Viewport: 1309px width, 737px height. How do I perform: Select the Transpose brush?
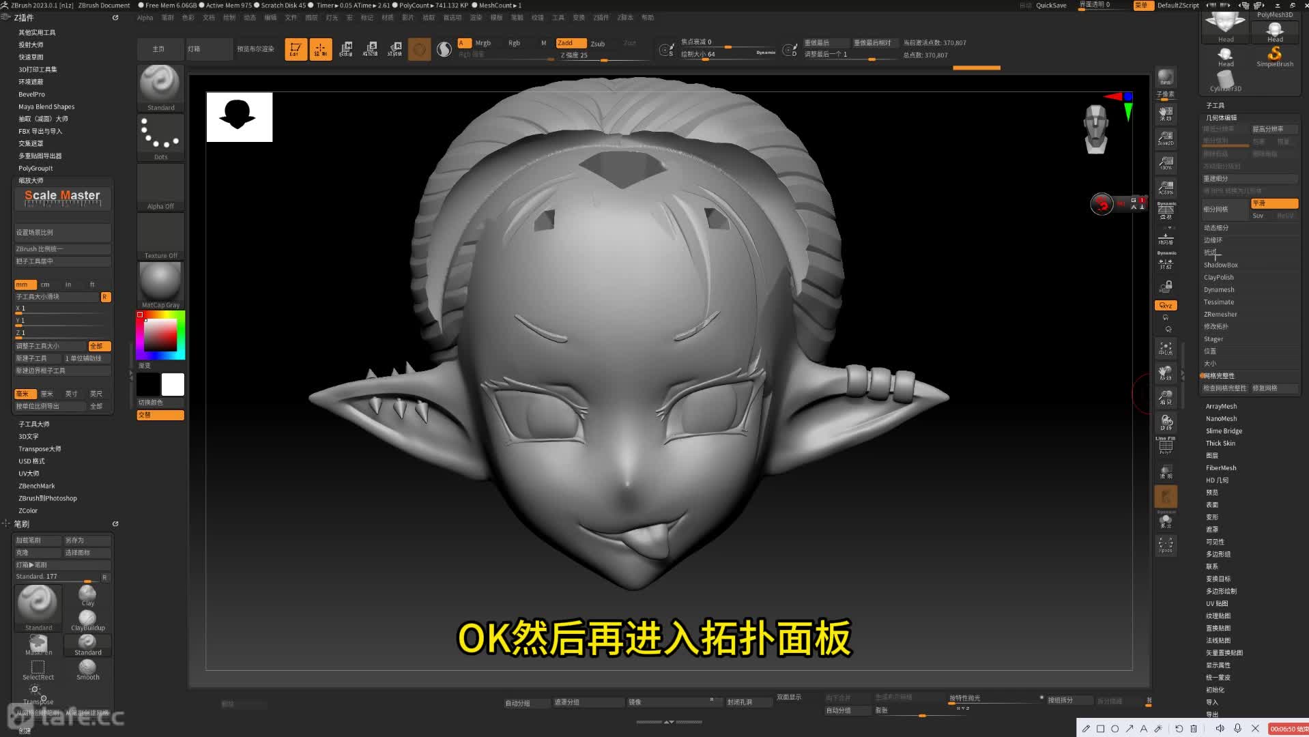point(38,694)
